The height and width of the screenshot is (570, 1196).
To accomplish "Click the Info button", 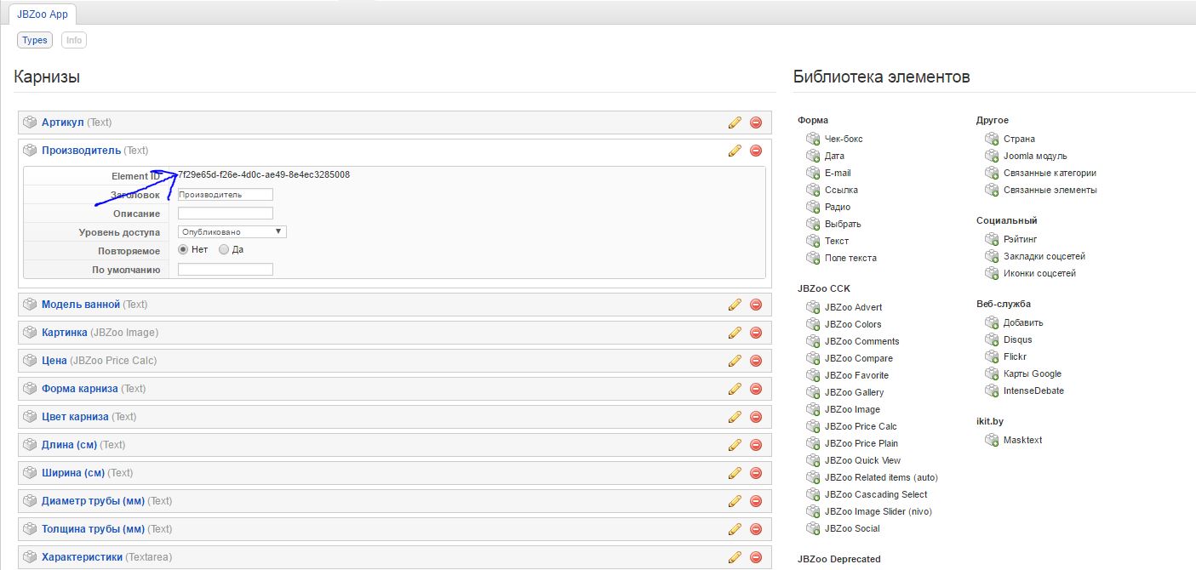I will pyautogui.click(x=74, y=40).
